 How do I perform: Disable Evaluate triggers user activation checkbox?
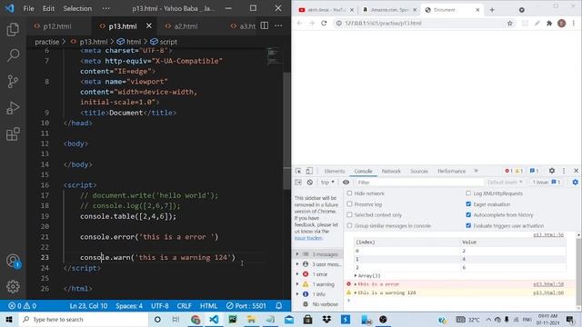[x=468, y=225]
